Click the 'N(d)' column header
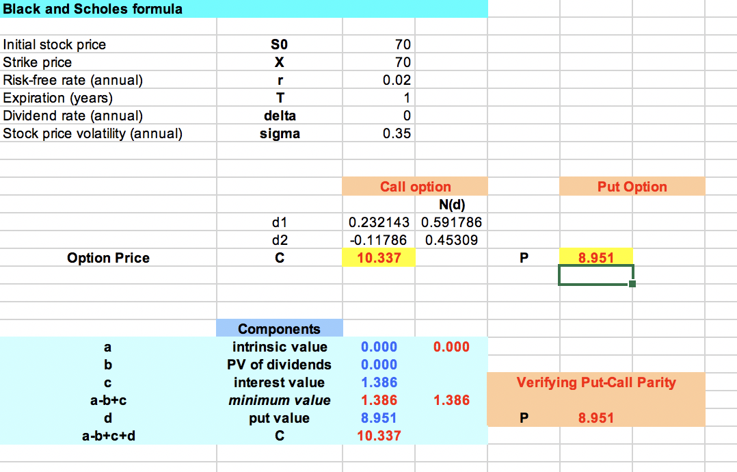 click(x=452, y=205)
